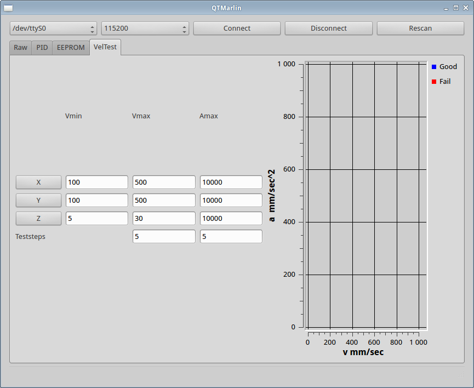Image resolution: width=474 pixels, height=388 pixels.
Task: Click the Z axis test button
Action: (x=38, y=219)
